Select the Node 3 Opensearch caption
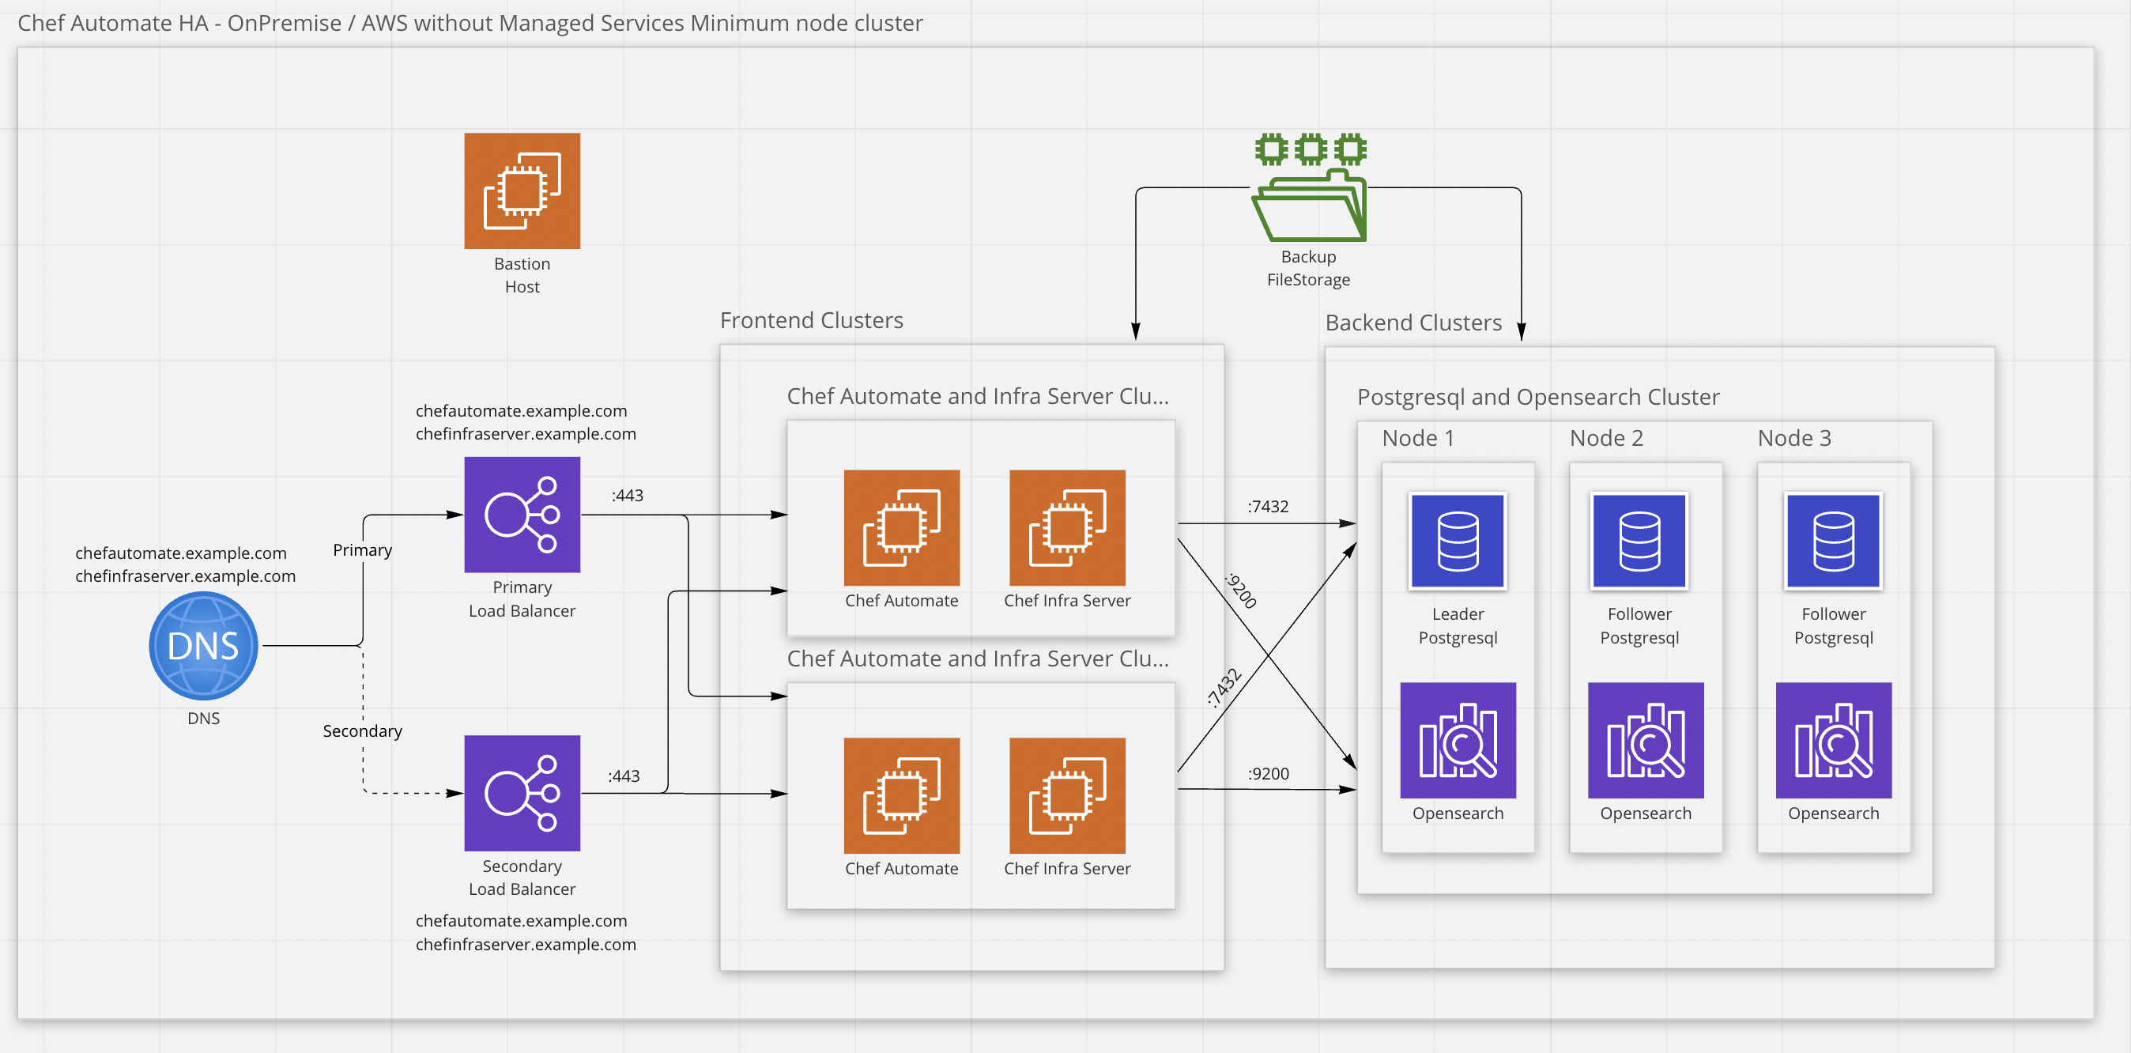 [x=1833, y=813]
